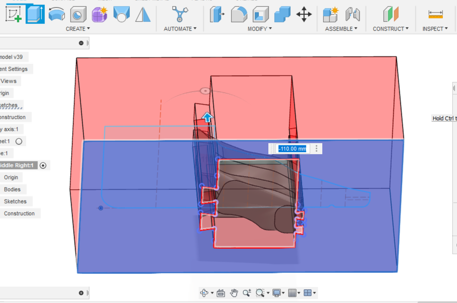Viewport: 457px width, 303px height.
Task: Open the Hole tool
Action: point(78,14)
